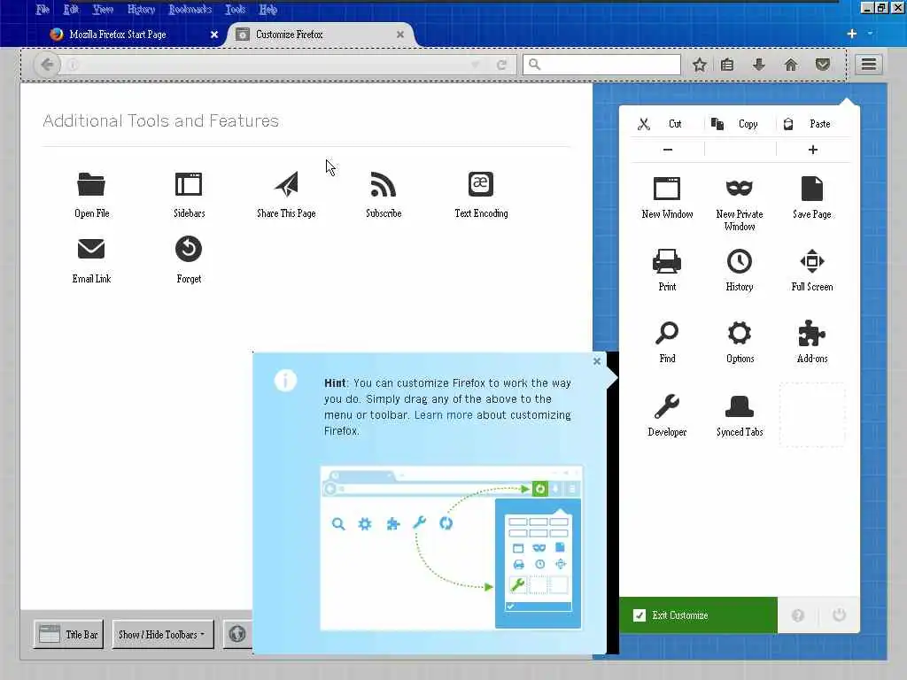Open the History menu in menu bar
This screenshot has width=907, height=680.
[x=141, y=9]
